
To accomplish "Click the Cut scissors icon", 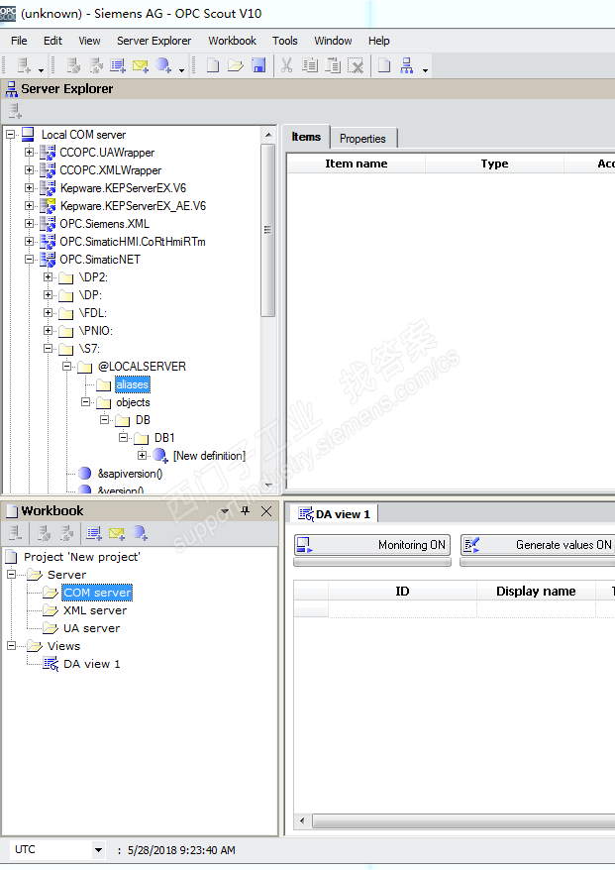I will tap(287, 65).
